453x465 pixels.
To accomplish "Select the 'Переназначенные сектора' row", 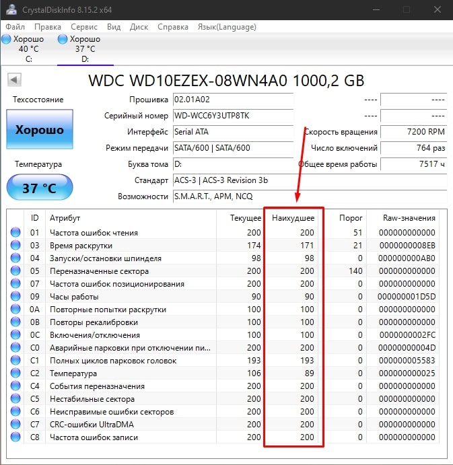I will 223,271.
